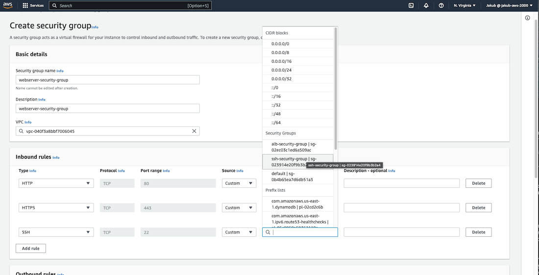539x275 pixels.
Task: Open the Services grid menu
Action: [33, 5]
